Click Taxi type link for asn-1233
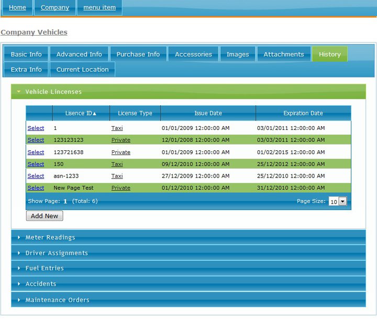Viewport: 377px width, 321px height. [117, 176]
